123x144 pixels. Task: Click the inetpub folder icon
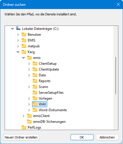coord(24,46)
